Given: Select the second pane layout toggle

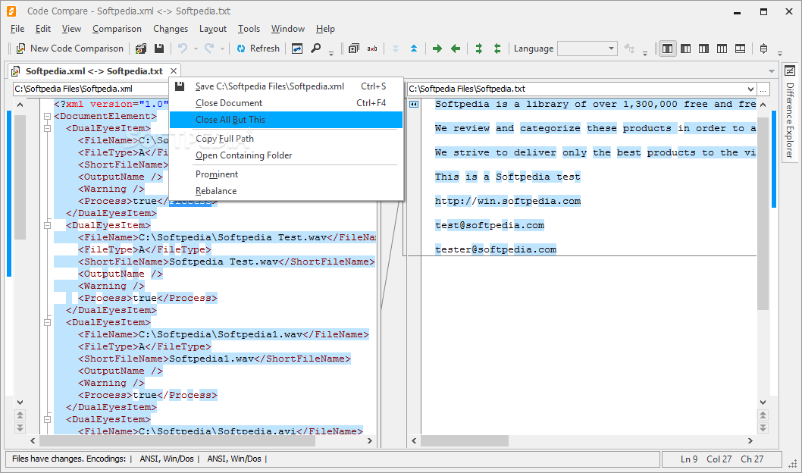Looking at the screenshot, I should tap(686, 49).
